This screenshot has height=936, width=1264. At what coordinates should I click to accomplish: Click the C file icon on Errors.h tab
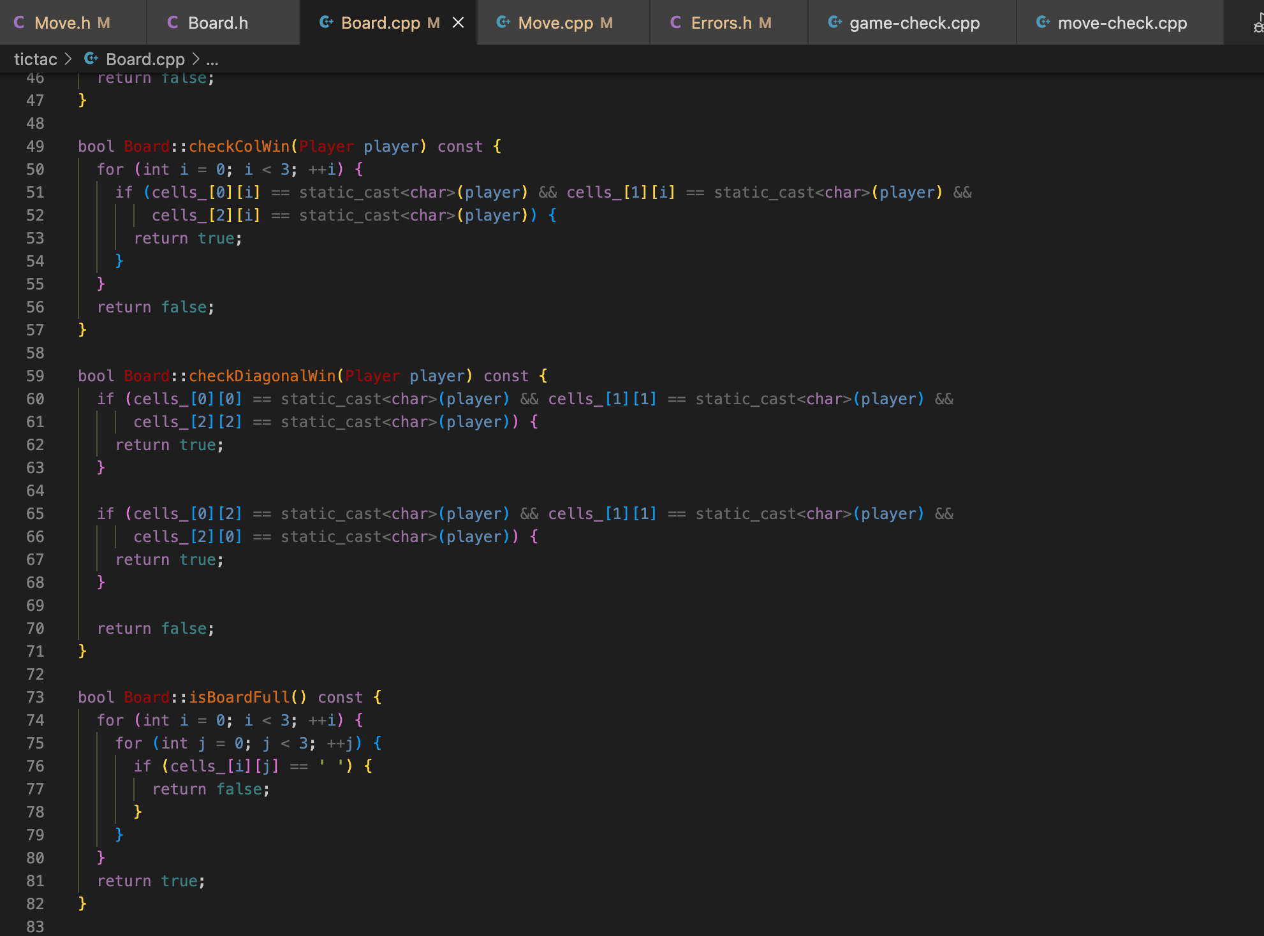[x=676, y=22]
